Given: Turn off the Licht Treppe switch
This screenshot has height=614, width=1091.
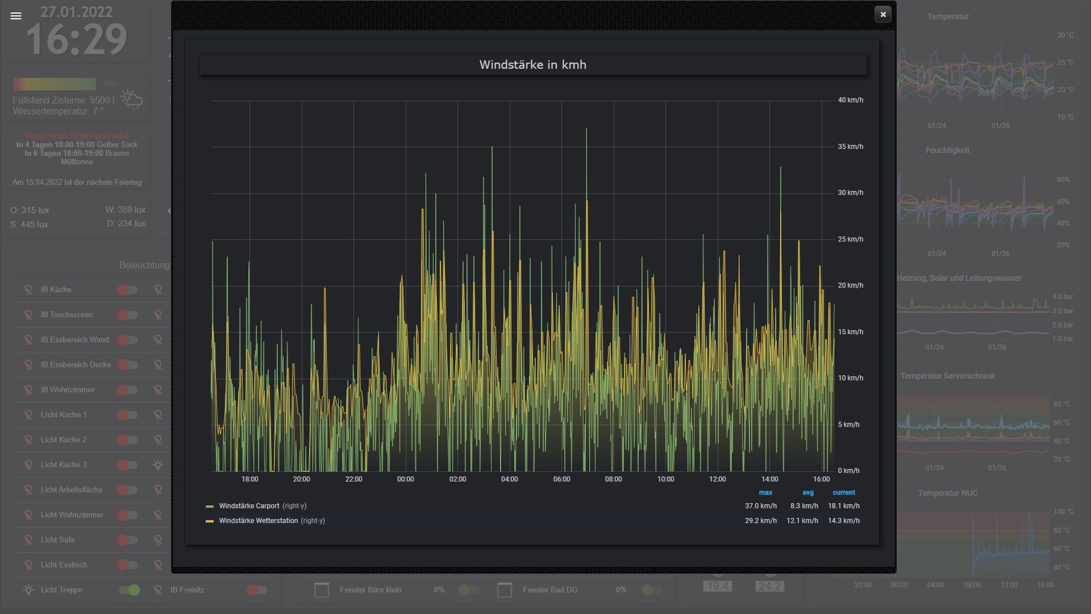Looking at the screenshot, I should tap(130, 590).
